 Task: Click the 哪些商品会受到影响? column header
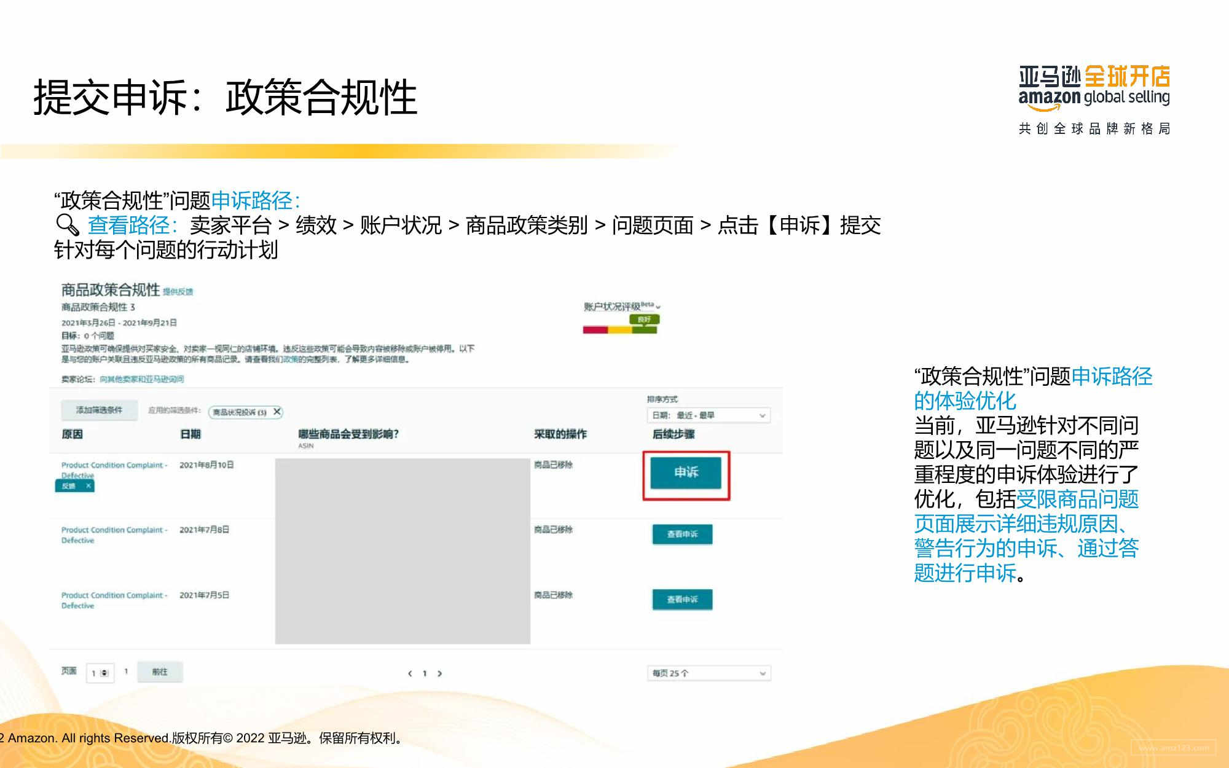point(349,434)
